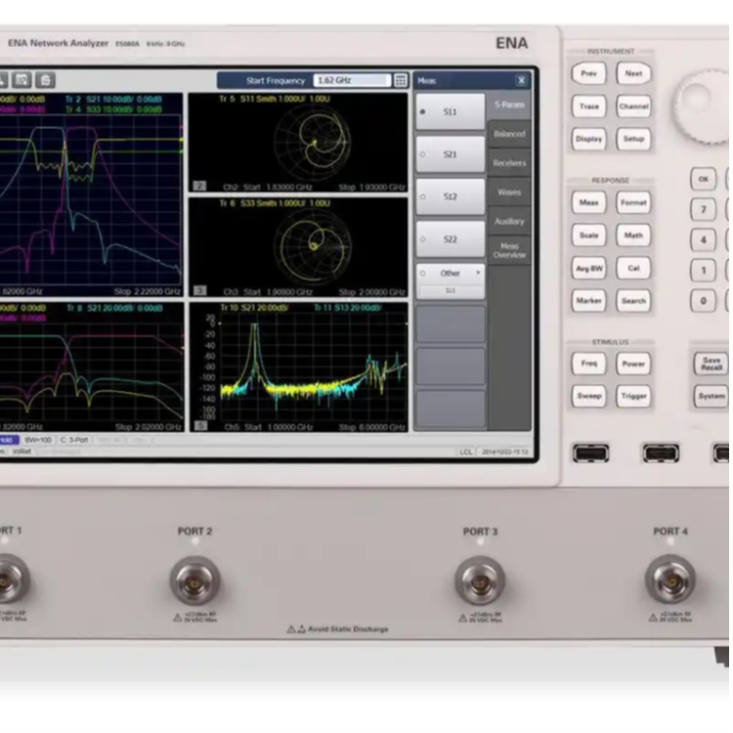
Task: Select the Other measurement radio button
Action: tap(422, 273)
